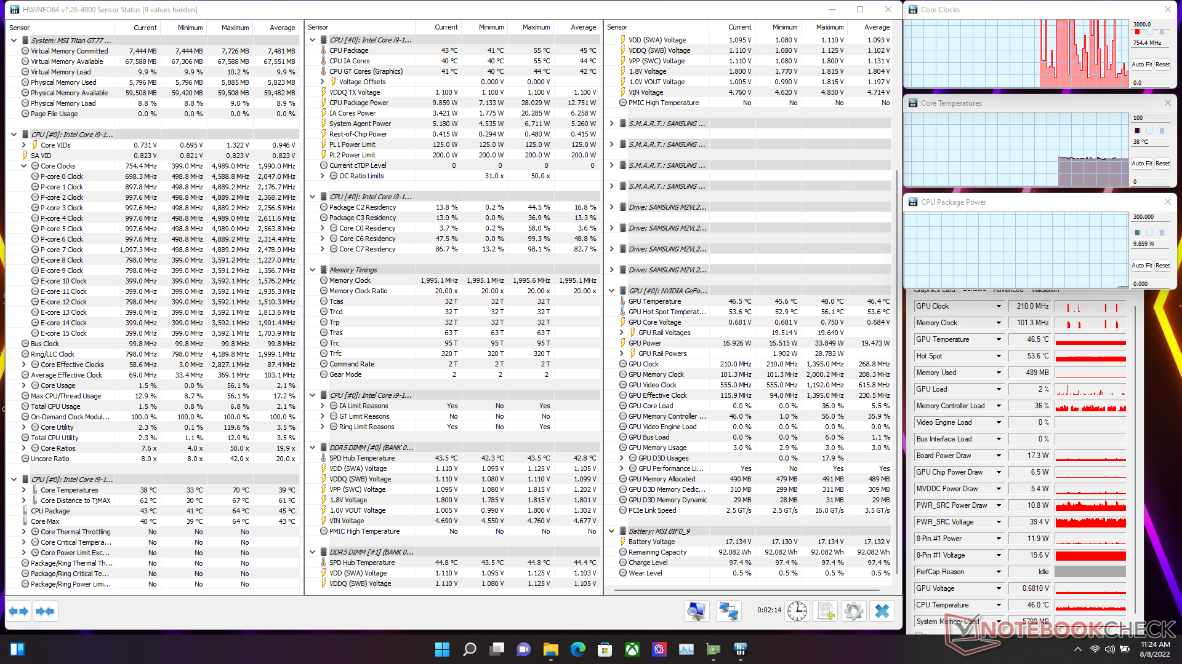The width and height of the screenshot is (1182, 664).
Task: Collapse the Memory Timings section
Action: pyautogui.click(x=313, y=270)
